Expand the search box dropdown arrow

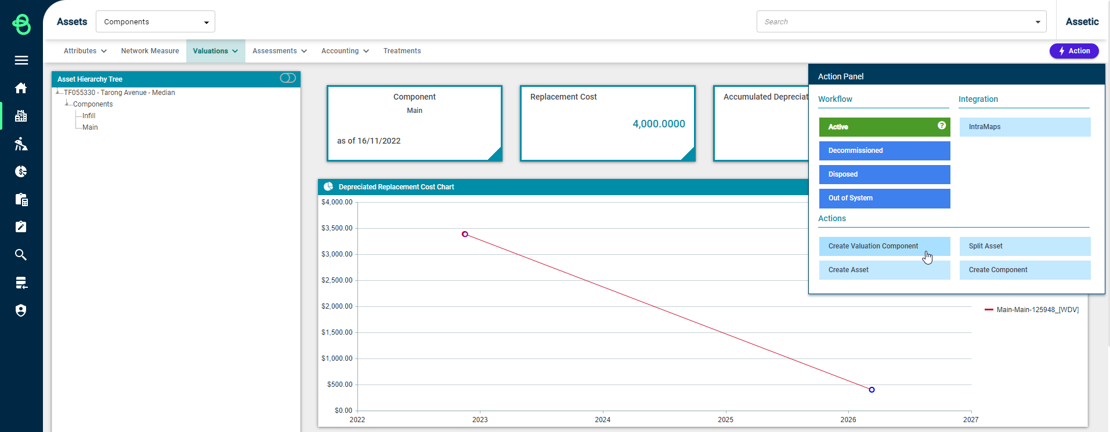[x=1037, y=22]
